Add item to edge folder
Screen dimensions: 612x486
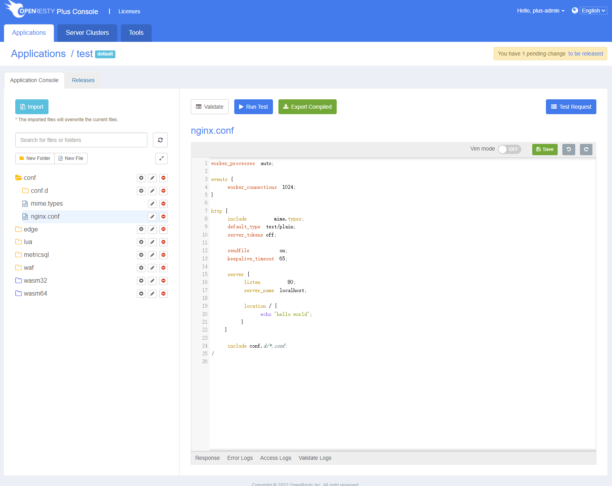tap(141, 229)
